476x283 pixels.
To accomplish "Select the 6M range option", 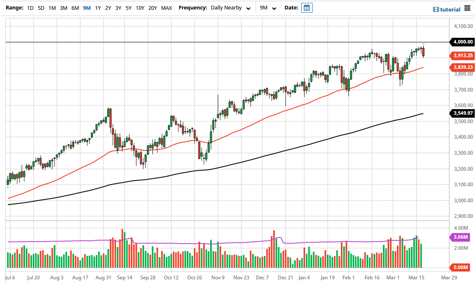I will coord(75,7).
